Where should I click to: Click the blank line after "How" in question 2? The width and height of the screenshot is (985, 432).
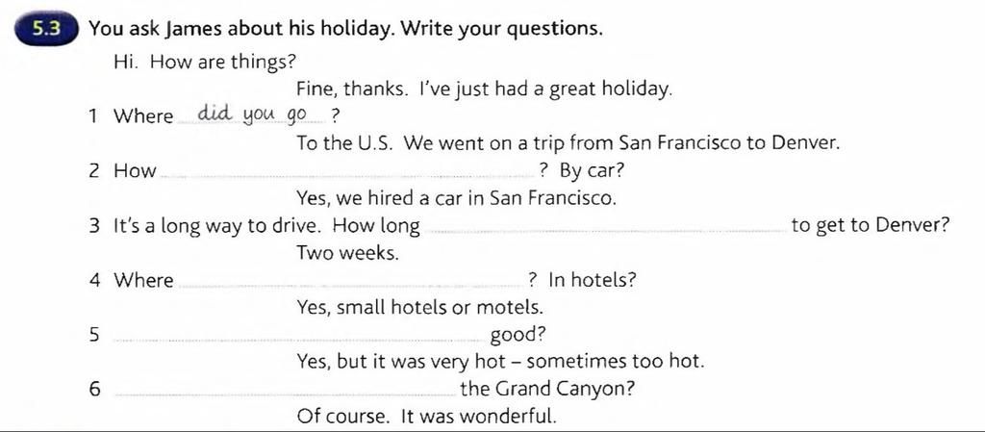coord(347,176)
